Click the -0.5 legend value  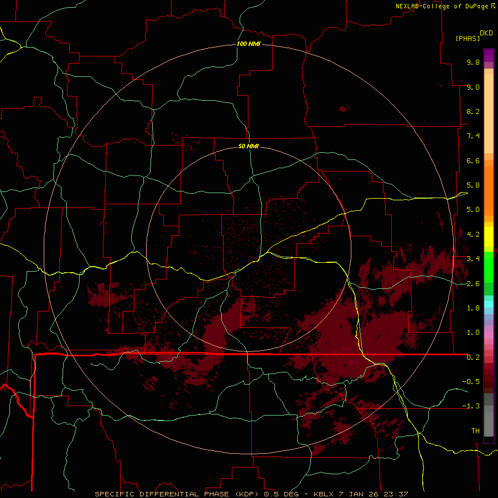click(471, 382)
